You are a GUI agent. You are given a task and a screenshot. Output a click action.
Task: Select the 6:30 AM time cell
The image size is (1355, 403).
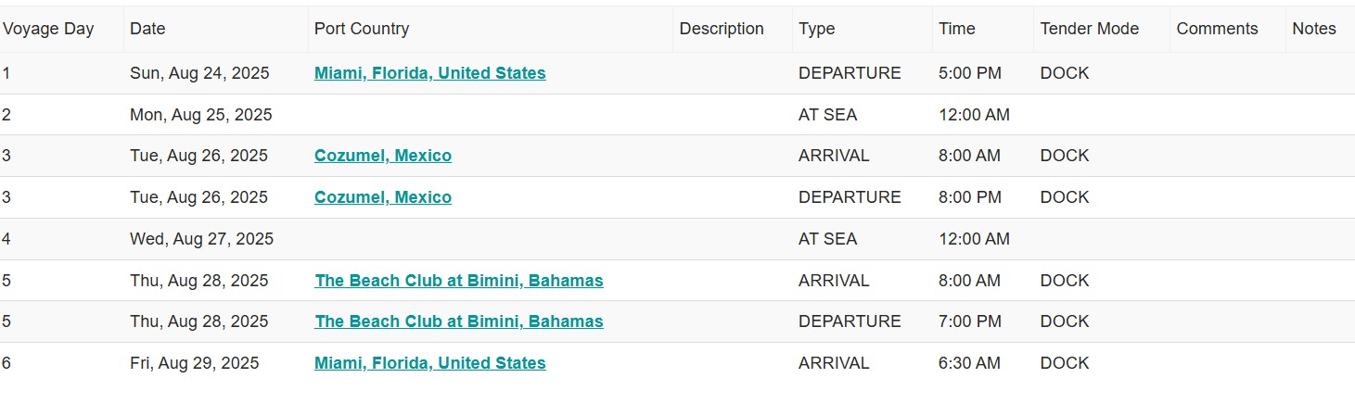pyautogui.click(x=969, y=363)
